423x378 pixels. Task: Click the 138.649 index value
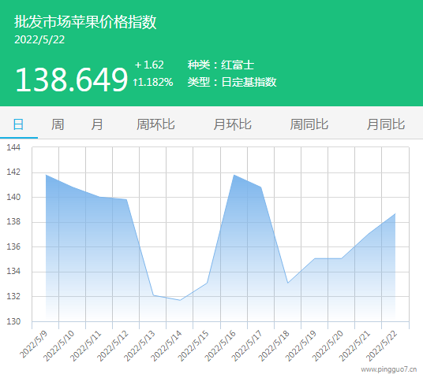pyautogui.click(x=71, y=80)
